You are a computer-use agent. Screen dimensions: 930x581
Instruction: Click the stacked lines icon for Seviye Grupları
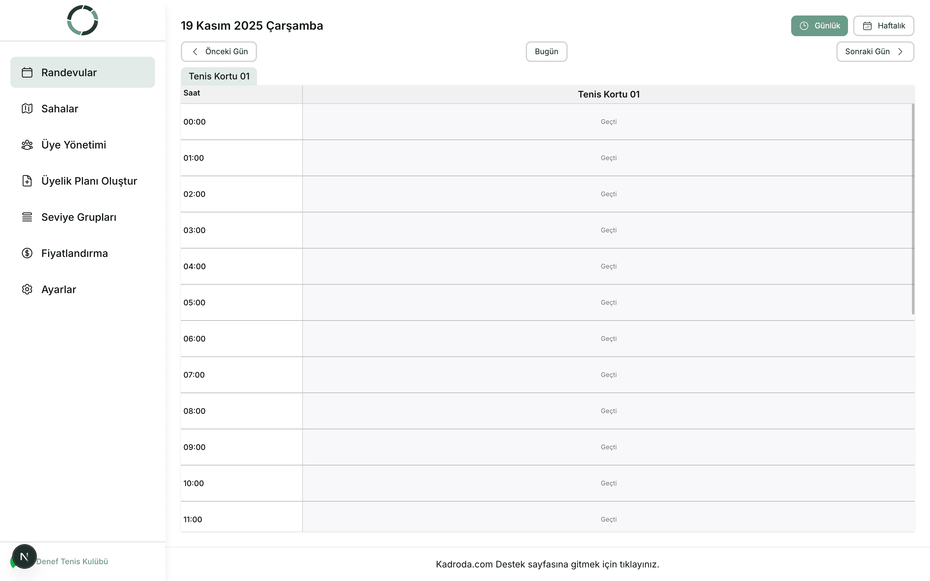[x=27, y=217]
